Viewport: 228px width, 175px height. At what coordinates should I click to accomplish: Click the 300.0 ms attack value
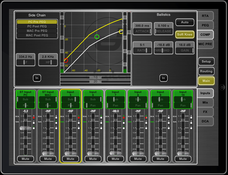coord(142,26)
